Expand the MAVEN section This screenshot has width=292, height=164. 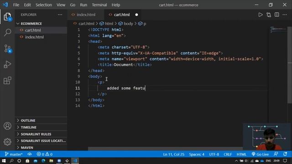(41, 148)
